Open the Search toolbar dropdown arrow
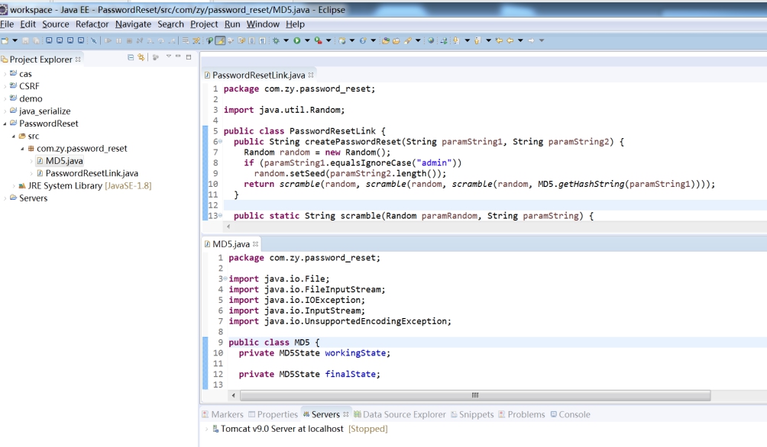 tap(418, 40)
